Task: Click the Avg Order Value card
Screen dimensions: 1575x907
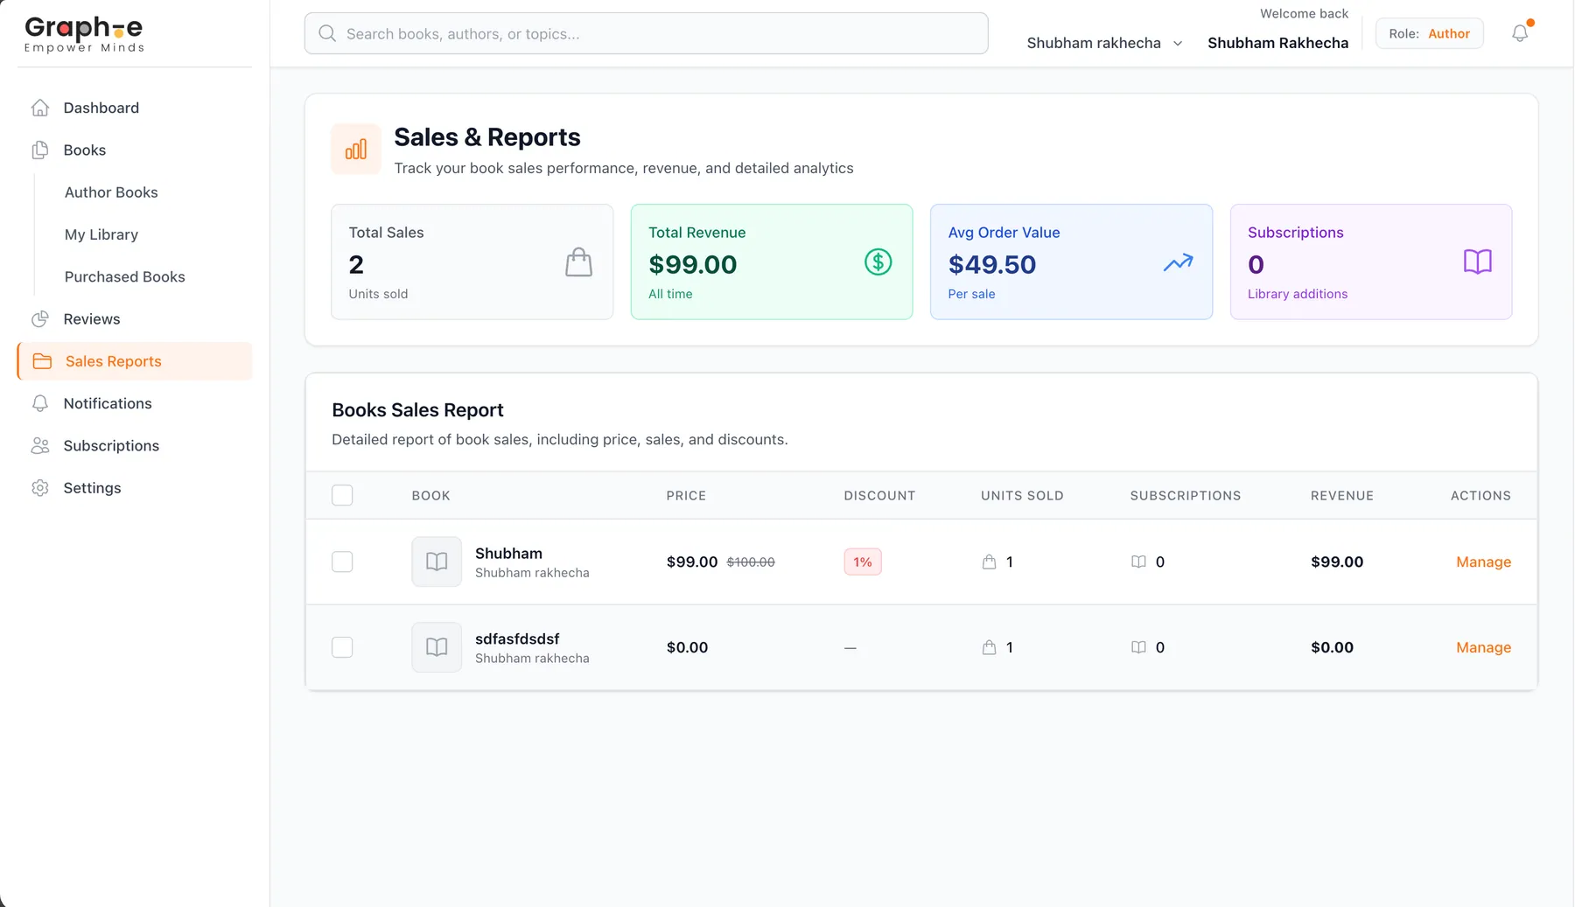Action: pos(1071,262)
